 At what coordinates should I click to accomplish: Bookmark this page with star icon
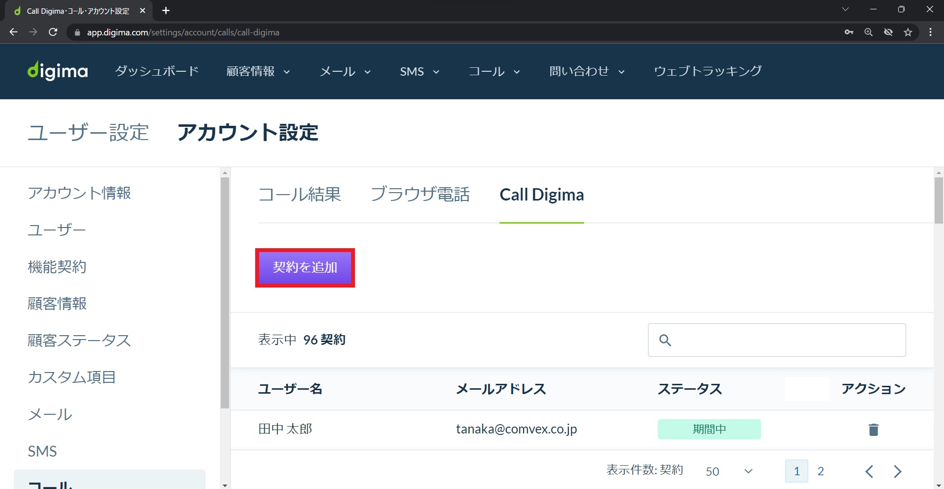(908, 32)
